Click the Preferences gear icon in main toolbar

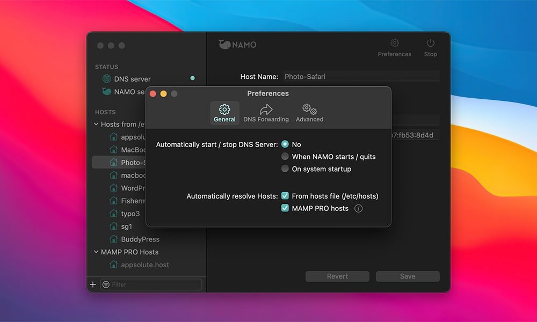pyautogui.click(x=395, y=43)
